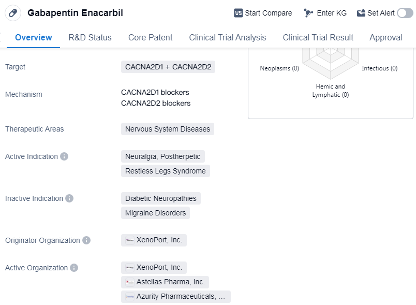Open Neuralgia, Postherpetic indication
The height and width of the screenshot is (305, 416).
[162, 156]
